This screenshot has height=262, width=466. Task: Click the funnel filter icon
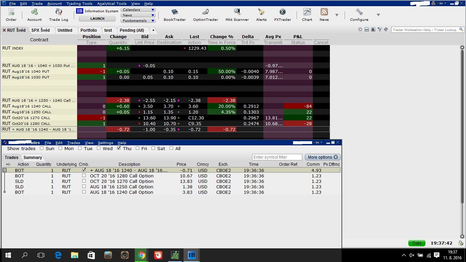379,30
